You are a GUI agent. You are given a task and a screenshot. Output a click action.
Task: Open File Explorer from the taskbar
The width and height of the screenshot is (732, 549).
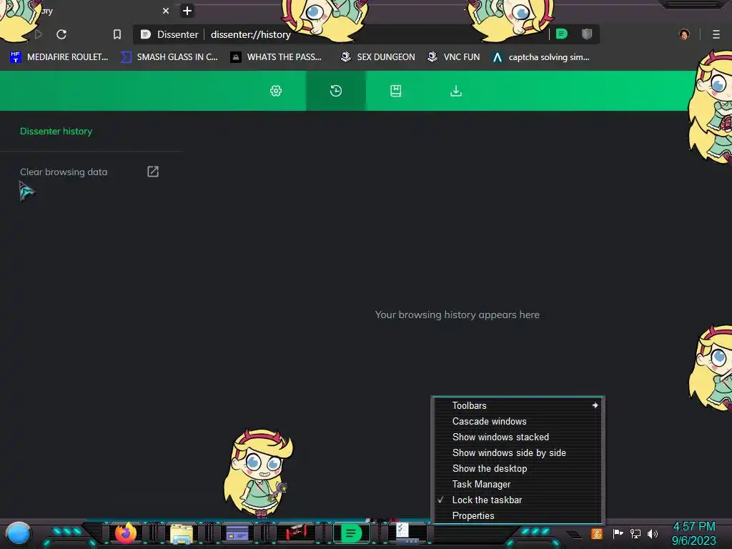181,533
